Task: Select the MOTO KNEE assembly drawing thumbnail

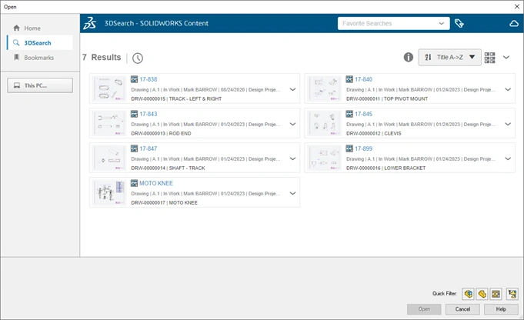Action: pos(108,193)
